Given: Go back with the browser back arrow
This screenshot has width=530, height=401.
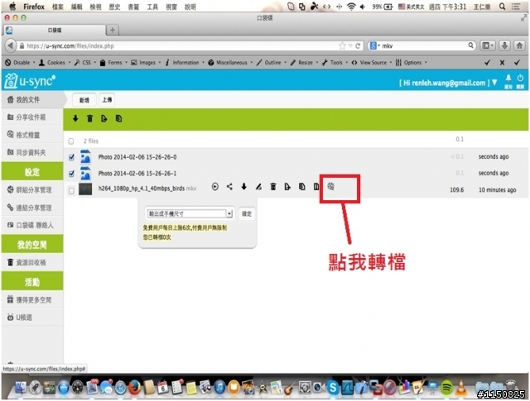Looking at the screenshot, I should [11, 45].
